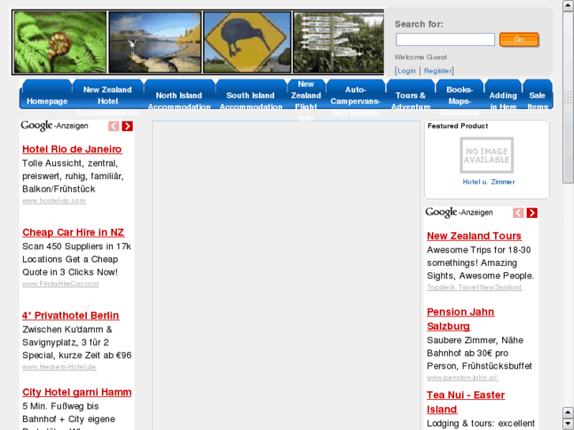Open Cheap Car Hire in NZ ad
The height and width of the screenshot is (430, 574).
(x=73, y=233)
